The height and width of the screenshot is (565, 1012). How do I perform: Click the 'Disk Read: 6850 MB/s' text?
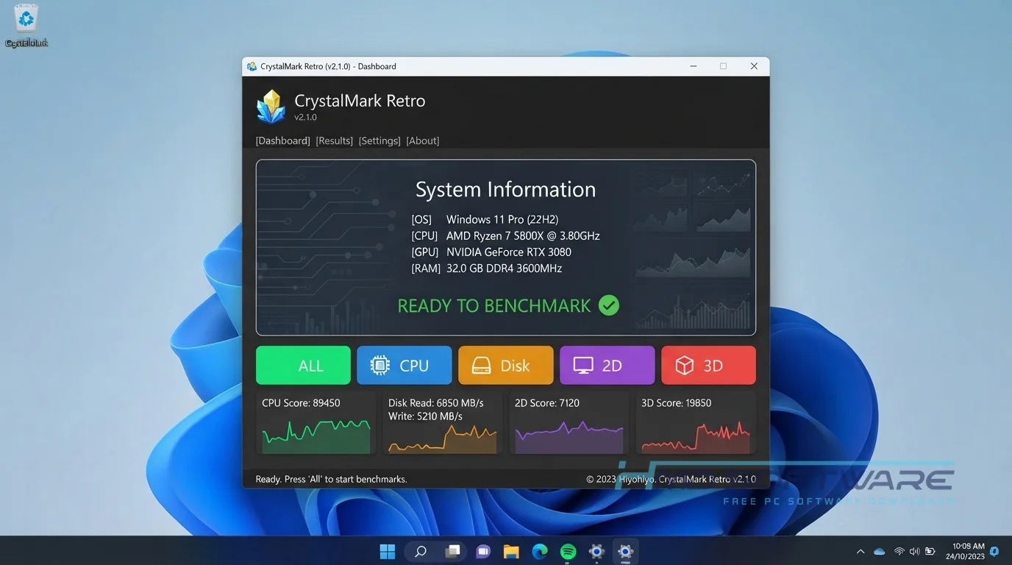tap(436, 403)
